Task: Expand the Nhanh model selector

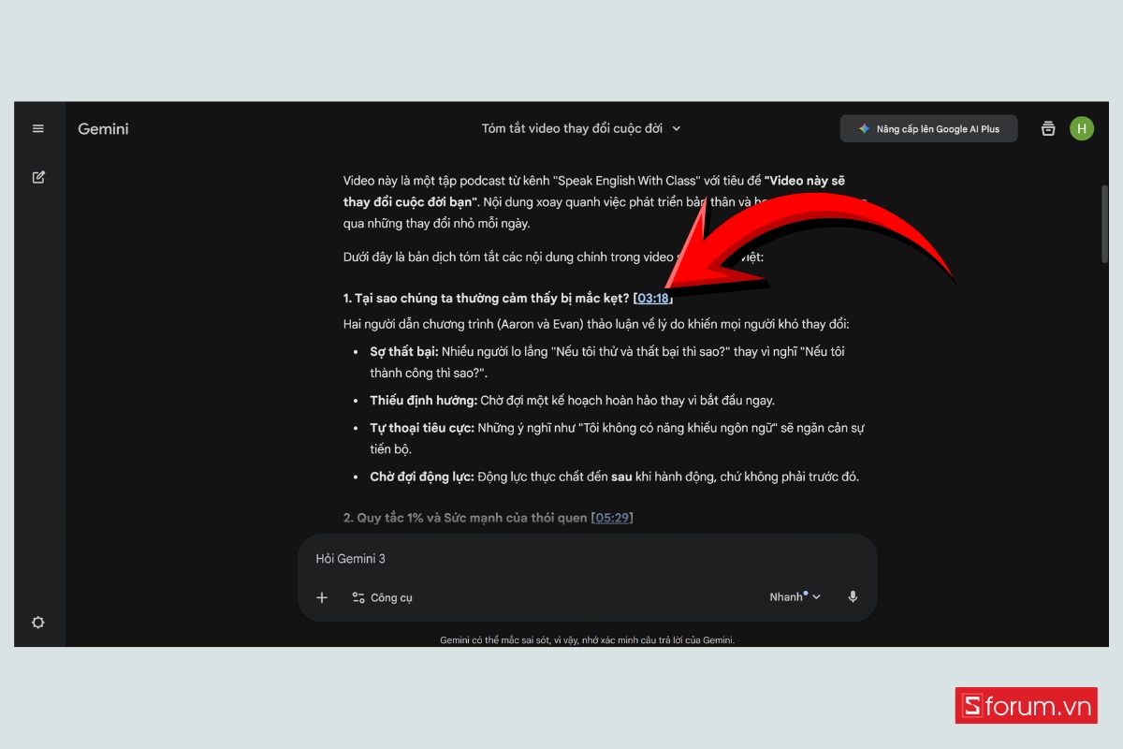Action: point(795,597)
